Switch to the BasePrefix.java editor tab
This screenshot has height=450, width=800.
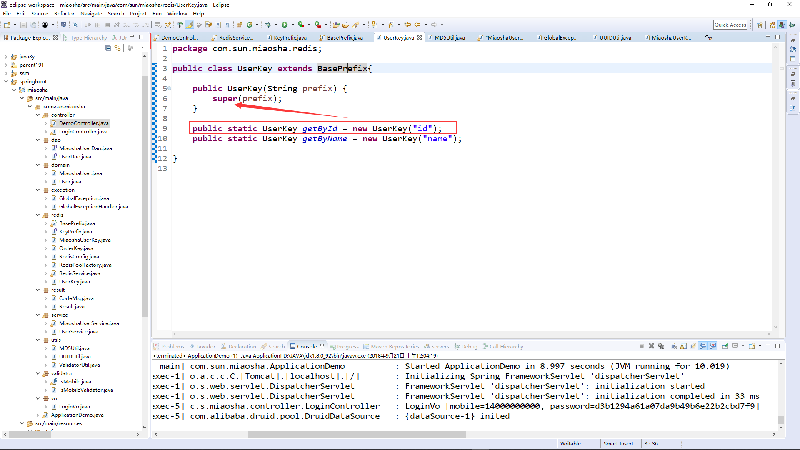(345, 37)
